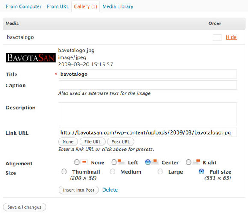Open the From URL tab

tap(58, 6)
